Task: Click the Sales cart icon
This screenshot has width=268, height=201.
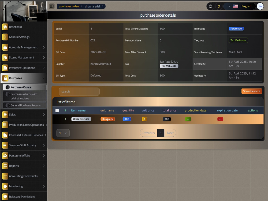Action: coord(5,114)
